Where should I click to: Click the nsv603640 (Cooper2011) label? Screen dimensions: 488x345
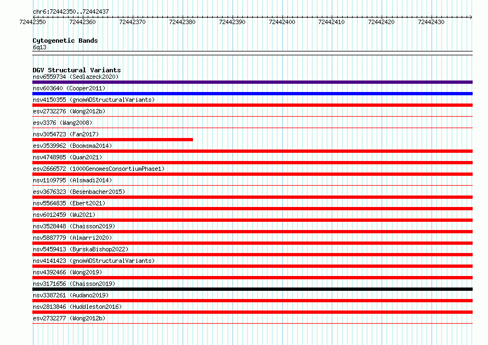click(69, 88)
